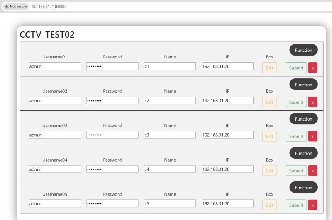The height and width of the screenshot is (220, 332).
Task: Click the Username01 label
Action: tap(55, 57)
